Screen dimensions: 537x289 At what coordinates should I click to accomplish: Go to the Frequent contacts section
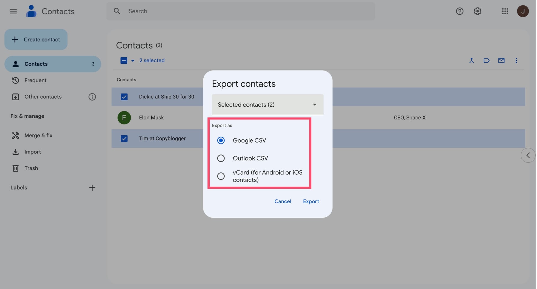35,80
